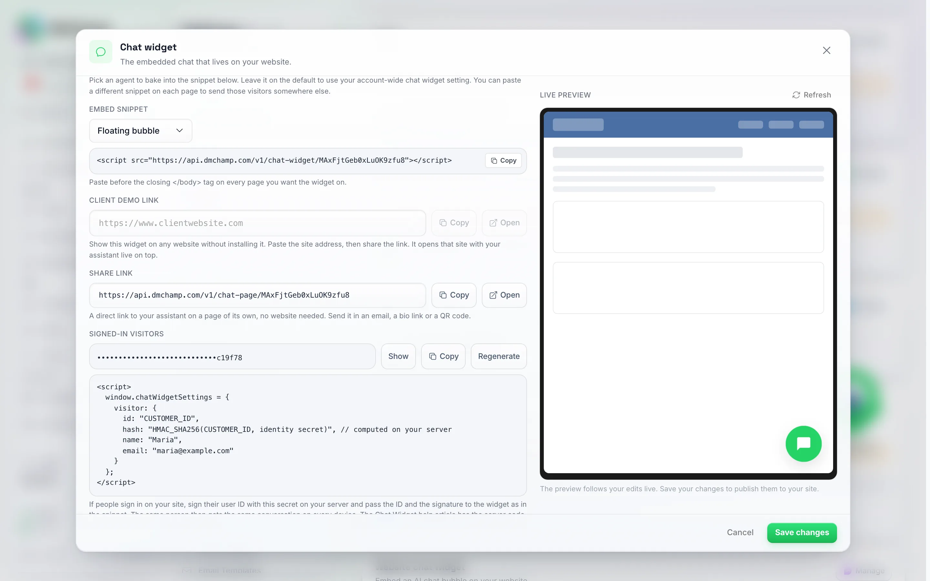Screen dimensions: 930x581
Task: Click the EMBED SNIPPET section label
Action: (x=119, y=109)
